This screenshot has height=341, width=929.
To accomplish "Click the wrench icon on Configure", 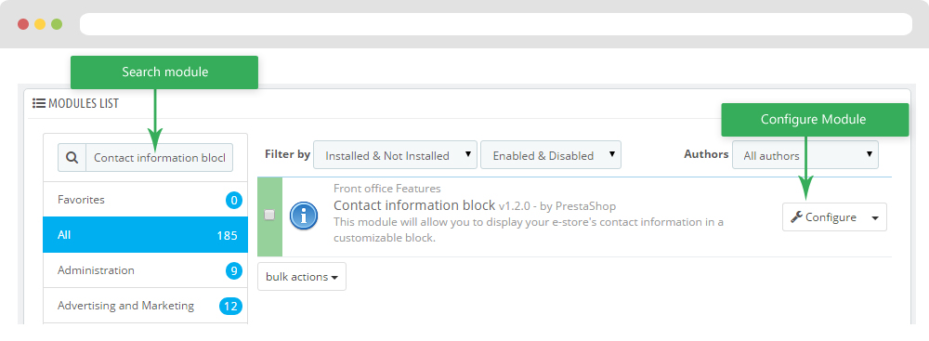I will (x=796, y=217).
